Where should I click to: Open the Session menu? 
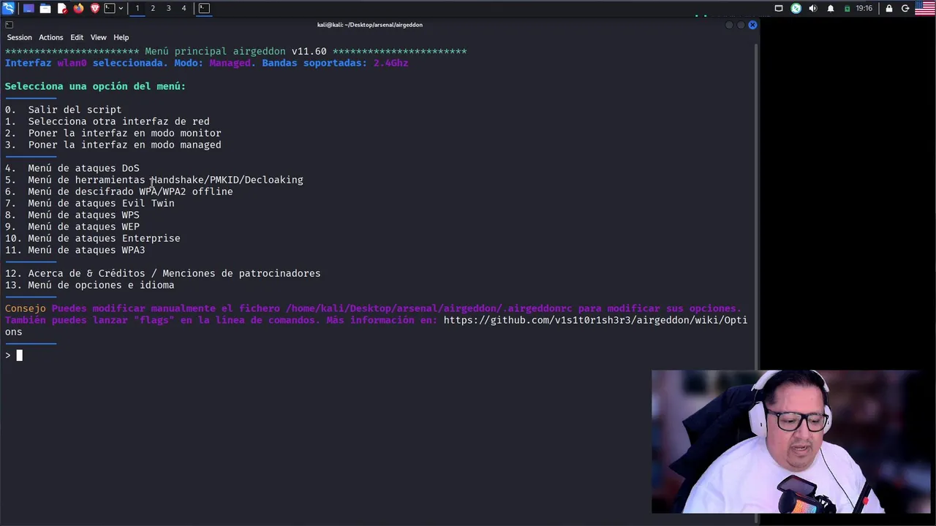(x=20, y=37)
